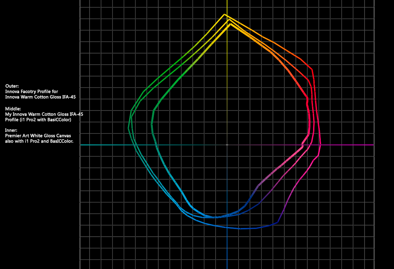
Task: Click the "Innova Facotry Profile for" text line
Action: click(x=32, y=91)
